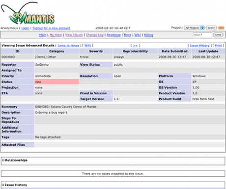Viewport: 226px width, 189px height.
Task: Open the Change Log page
Action: [x=95, y=35]
